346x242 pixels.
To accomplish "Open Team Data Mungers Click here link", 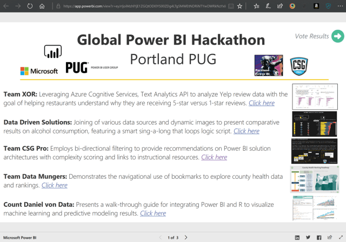I will click(55, 185).
